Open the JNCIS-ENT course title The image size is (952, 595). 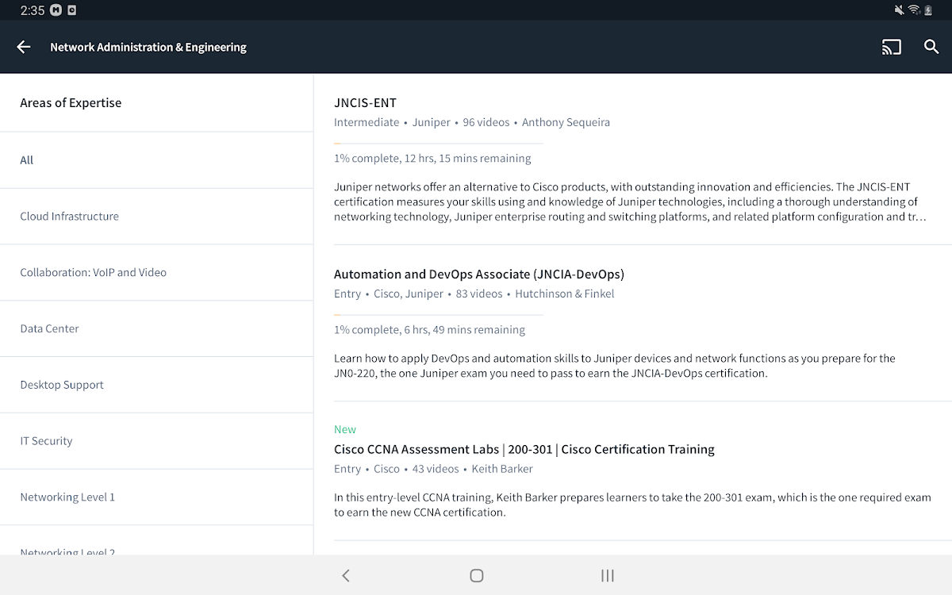click(x=365, y=102)
